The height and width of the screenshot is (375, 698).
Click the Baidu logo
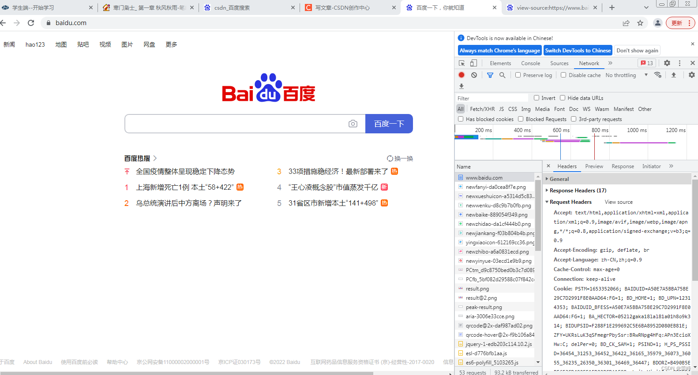(x=268, y=88)
